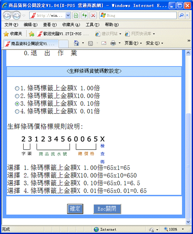Click the compatibility view broken-page icon
Image resolution: width=193 pixels, height=234 pixels.
click(76, 15)
